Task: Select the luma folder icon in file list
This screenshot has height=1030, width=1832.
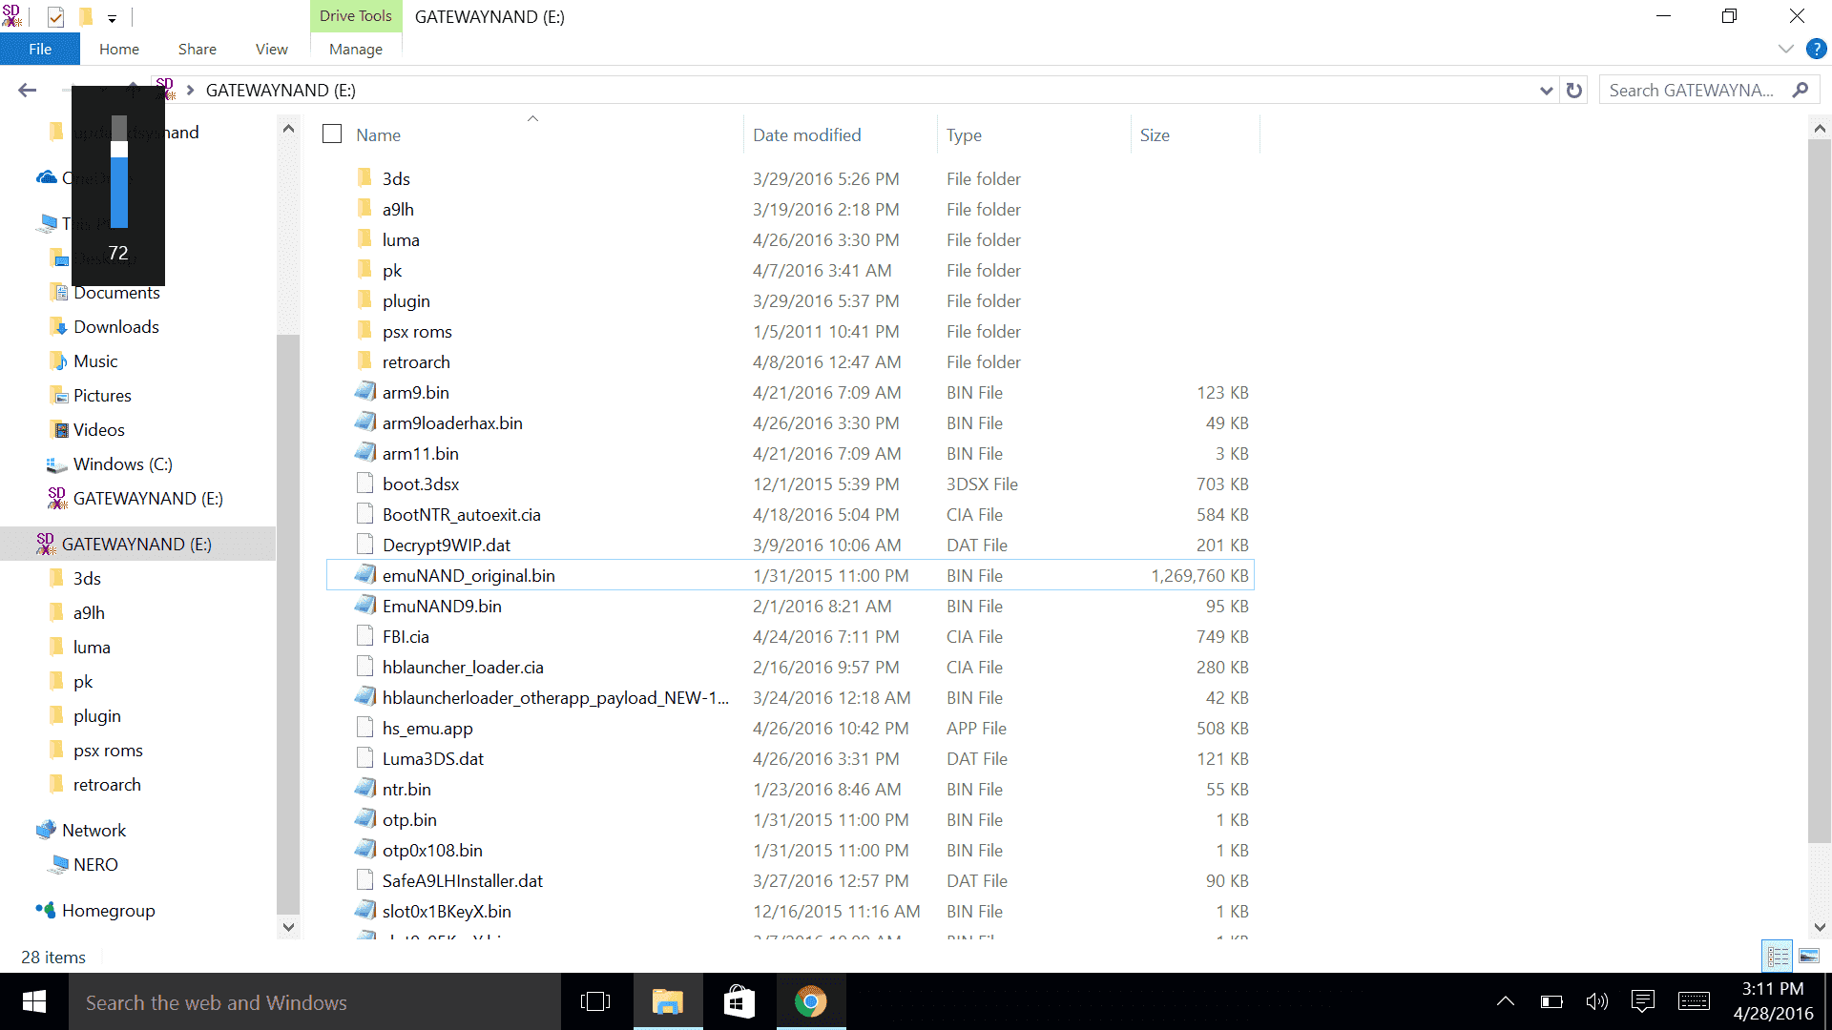Action: tap(364, 239)
